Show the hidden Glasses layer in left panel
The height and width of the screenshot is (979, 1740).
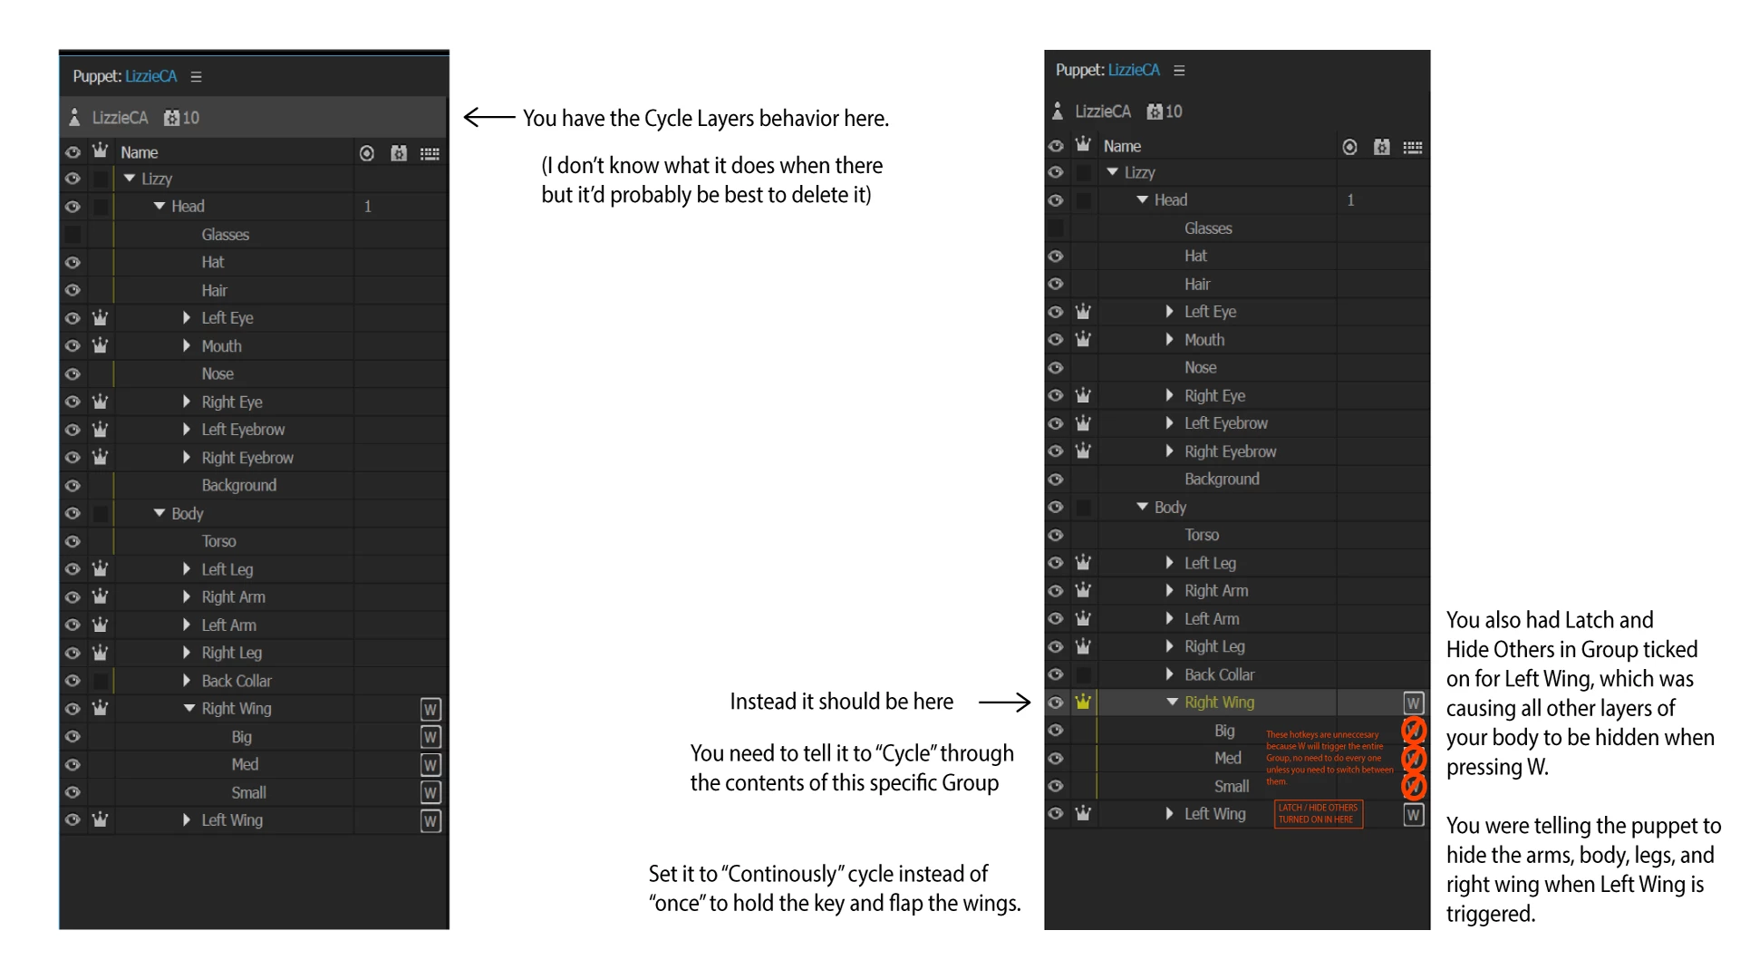pyautogui.click(x=73, y=234)
